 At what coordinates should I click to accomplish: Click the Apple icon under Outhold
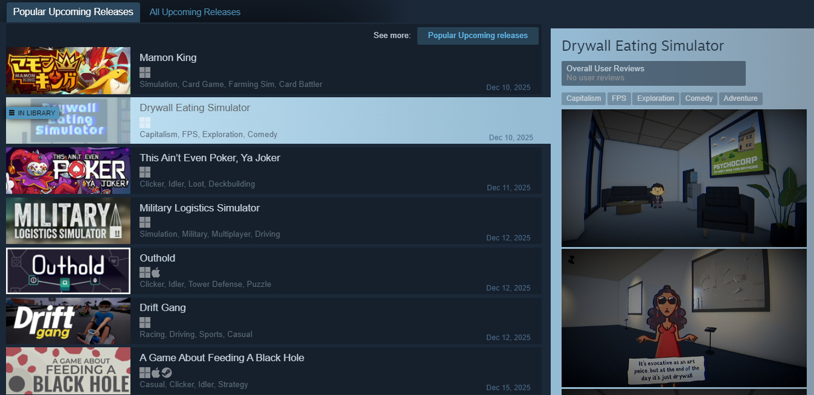click(x=156, y=272)
